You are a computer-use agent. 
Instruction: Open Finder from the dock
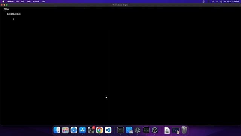click(x=57, y=130)
